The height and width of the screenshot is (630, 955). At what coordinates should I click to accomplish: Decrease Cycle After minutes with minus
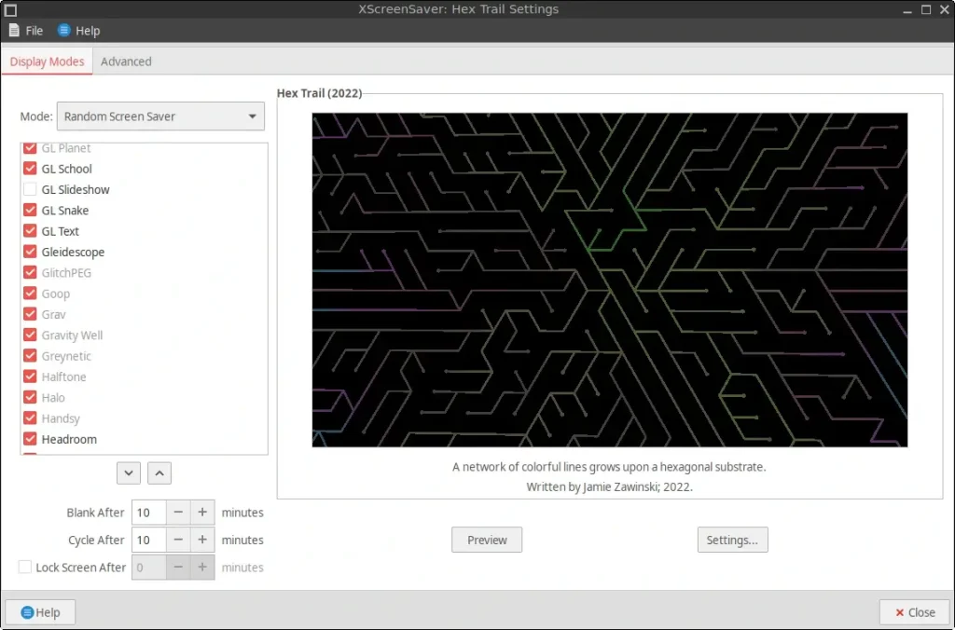coord(178,540)
